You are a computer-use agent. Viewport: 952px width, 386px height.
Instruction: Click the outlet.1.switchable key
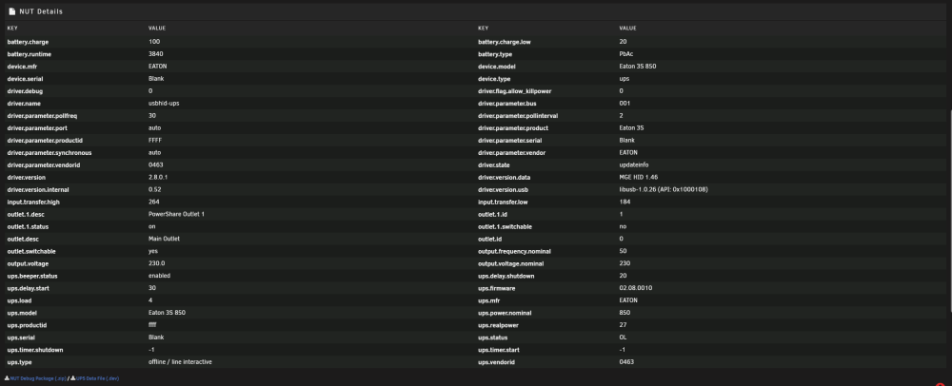tap(506, 226)
